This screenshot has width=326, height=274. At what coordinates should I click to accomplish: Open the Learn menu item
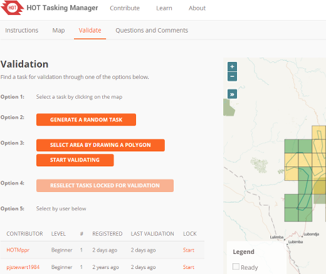(164, 8)
